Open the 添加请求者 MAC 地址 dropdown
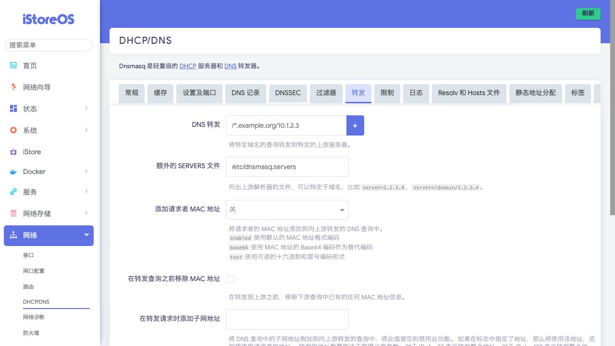This screenshot has height=346, width=615. coord(287,210)
